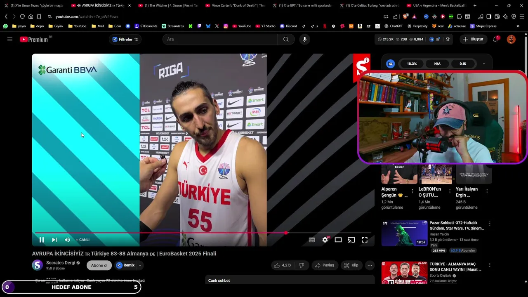
Task: Open the Oluştur create button
Action: pyautogui.click(x=473, y=39)
